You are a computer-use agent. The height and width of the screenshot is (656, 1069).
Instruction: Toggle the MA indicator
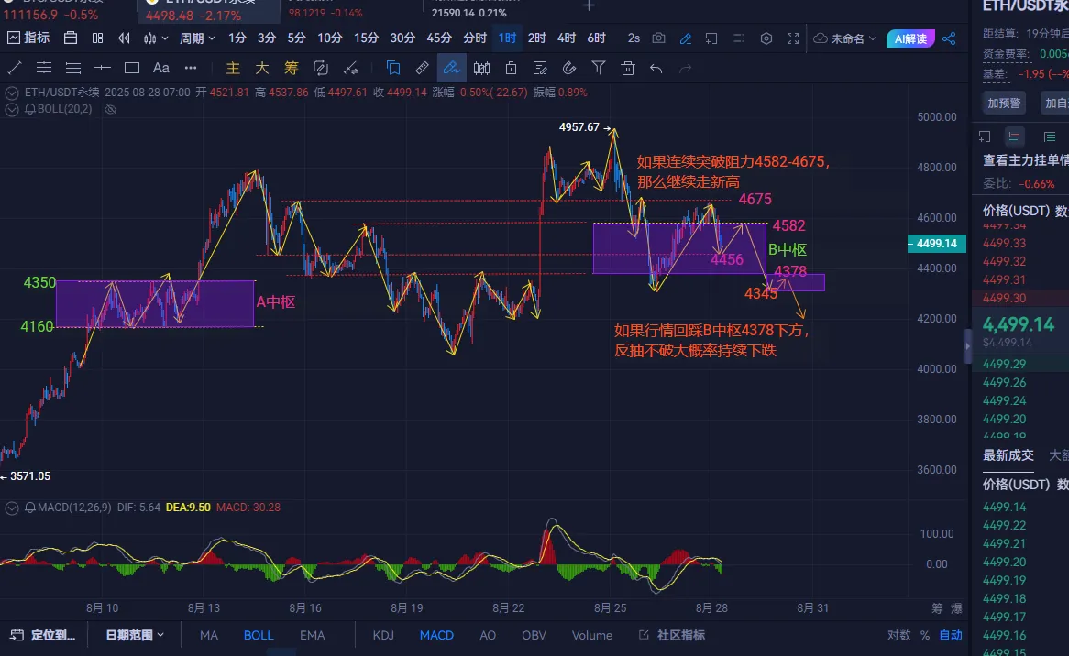[x=209, y=635]
